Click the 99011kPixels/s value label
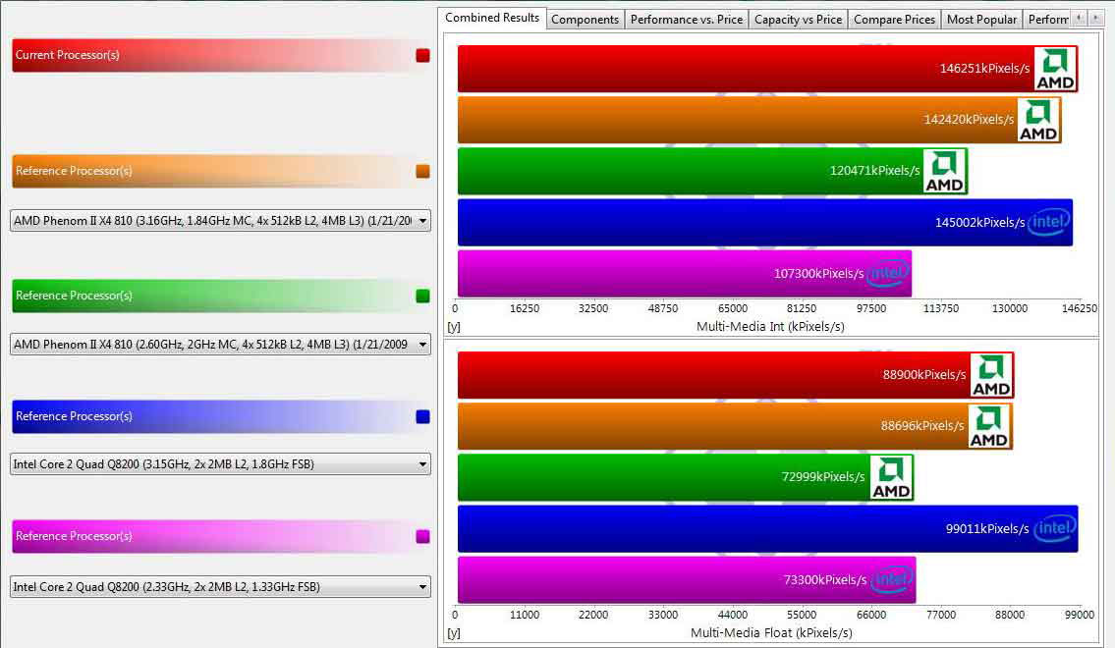 987,528
